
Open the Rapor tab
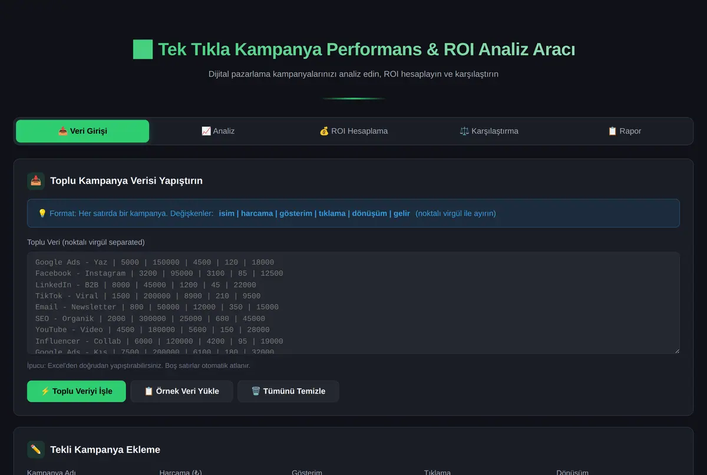pyautogui.click(x=625, y=131)
